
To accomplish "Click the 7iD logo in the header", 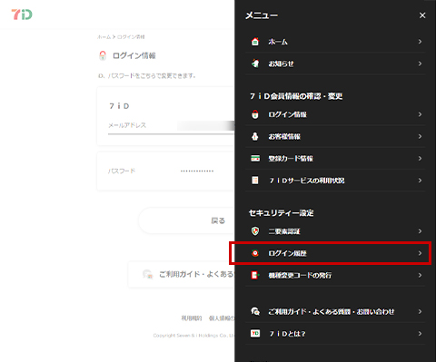I will (22, 15).
